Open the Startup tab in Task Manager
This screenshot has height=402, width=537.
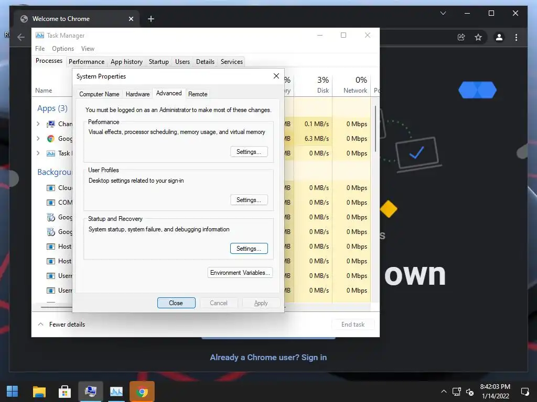[x=158, y=62]
